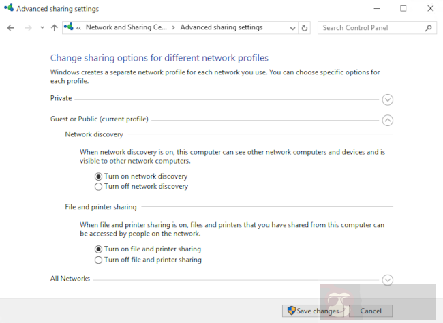The width and height of the screenshot is (443, 323).
Task: Collapse the Guest or Public section
Action: click(387, 120)
